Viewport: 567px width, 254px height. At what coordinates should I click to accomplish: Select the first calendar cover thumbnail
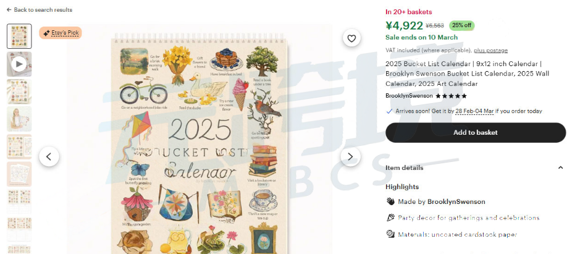(x=19, y=36)
